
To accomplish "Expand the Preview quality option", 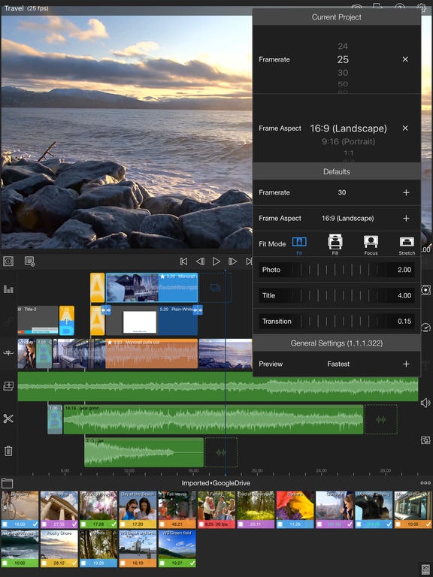I will (406, 364).
